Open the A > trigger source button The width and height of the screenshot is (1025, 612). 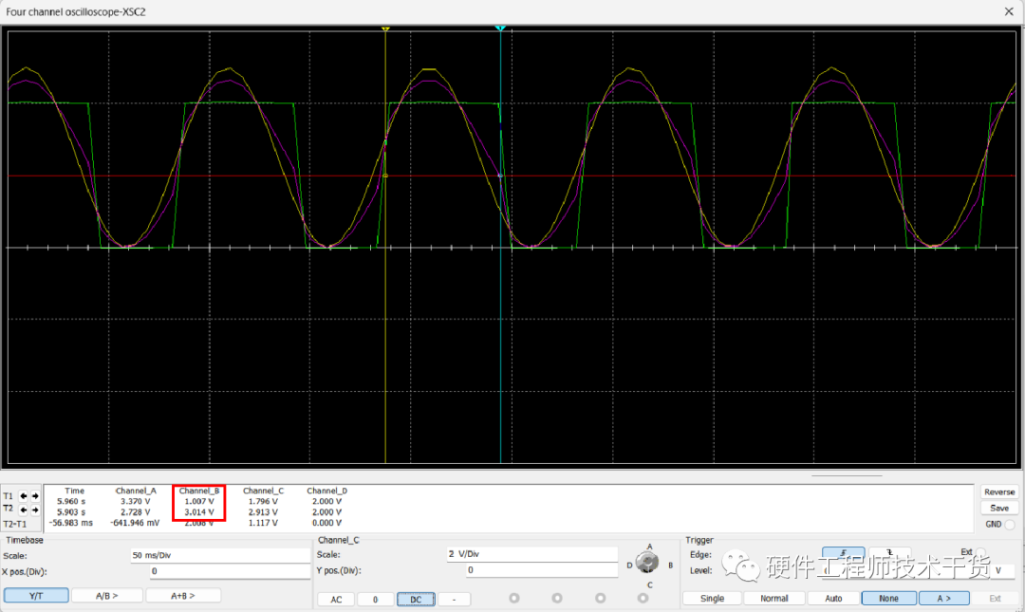(x=944, y=599)
